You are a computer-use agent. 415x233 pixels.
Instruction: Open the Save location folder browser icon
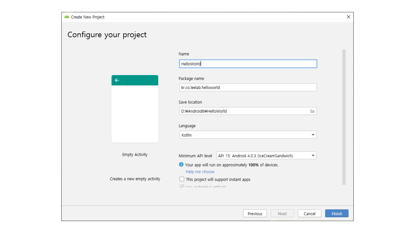[x=312, y=111]
